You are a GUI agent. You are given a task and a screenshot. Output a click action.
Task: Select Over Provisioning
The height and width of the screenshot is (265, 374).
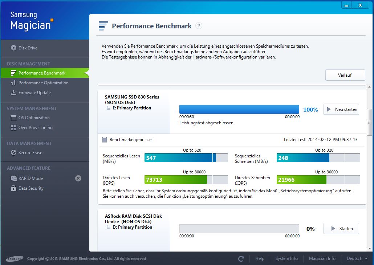click(x=45, y=128)
